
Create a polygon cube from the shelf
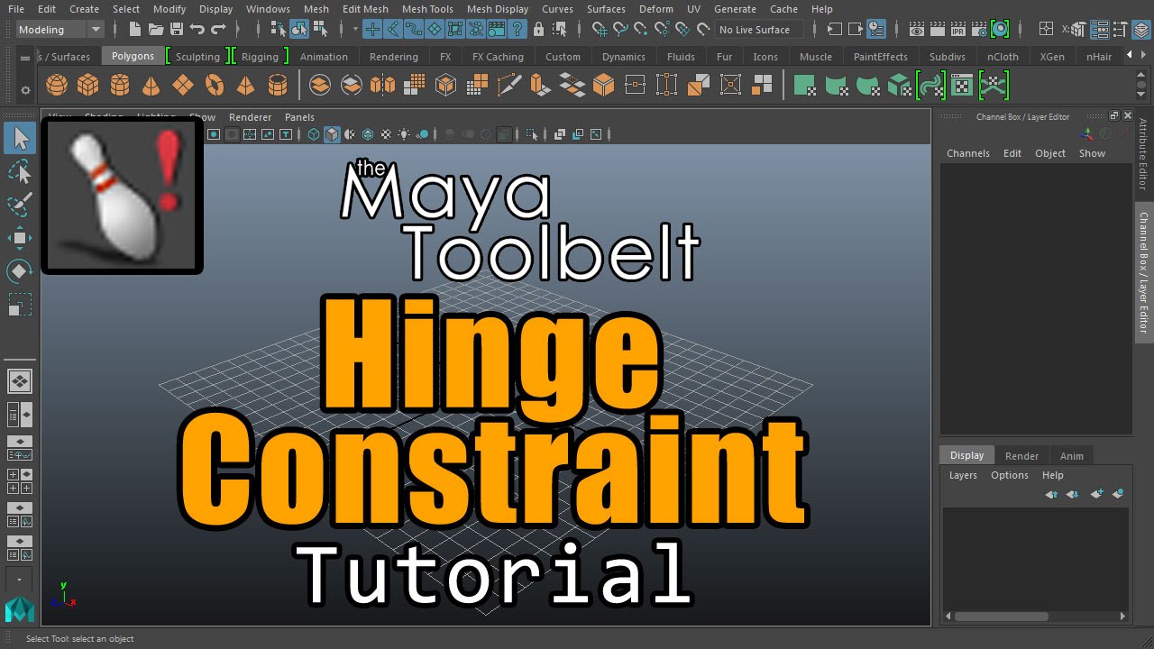[x=88, y=86]
